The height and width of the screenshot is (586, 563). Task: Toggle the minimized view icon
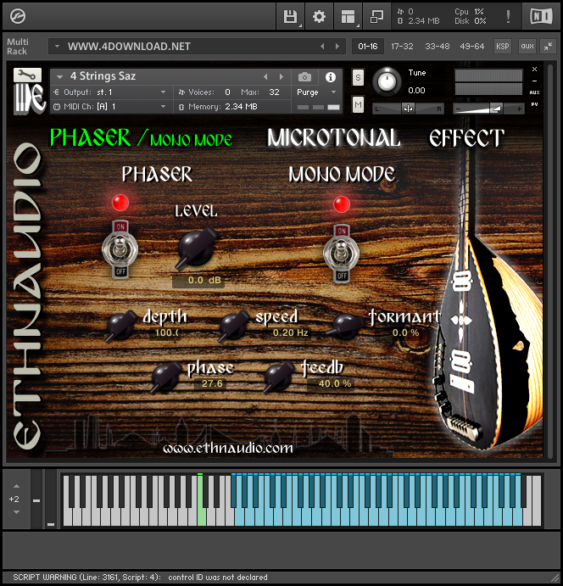click(x=376, y=16)
